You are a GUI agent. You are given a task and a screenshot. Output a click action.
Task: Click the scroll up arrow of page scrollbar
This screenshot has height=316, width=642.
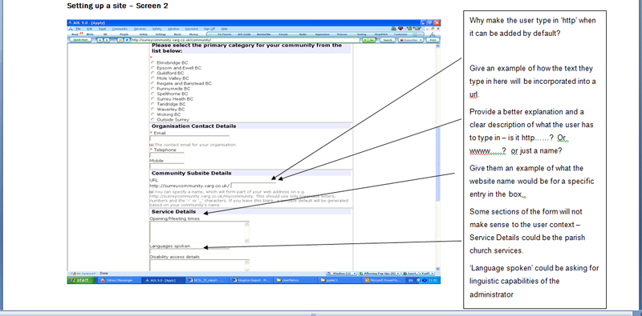(437, 46)
